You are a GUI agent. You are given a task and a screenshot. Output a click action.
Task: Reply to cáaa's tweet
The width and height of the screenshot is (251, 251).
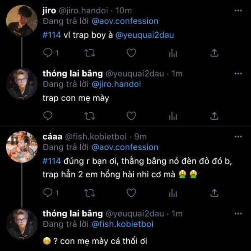pyautogui.click(x=48, y=192)
